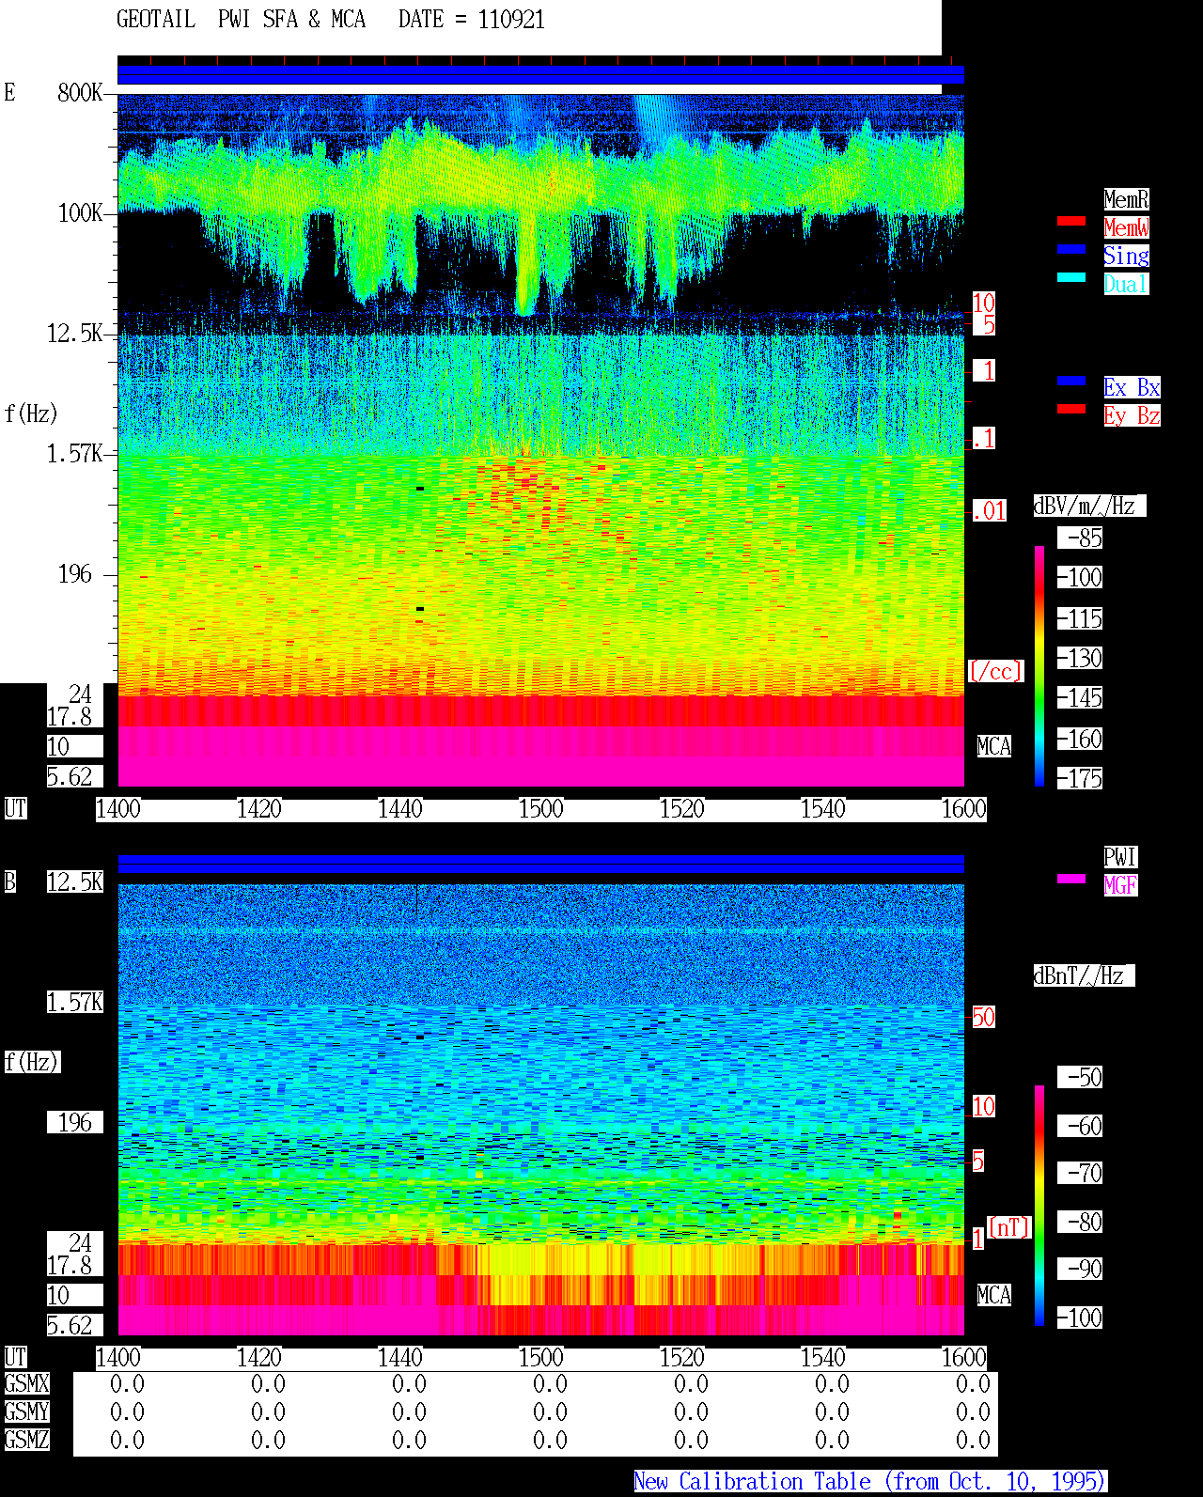The width and height of the screenshot is (1203, 1497).
Task: Click the [nT] magnetic field unit label
Action: [1009, 1227]
